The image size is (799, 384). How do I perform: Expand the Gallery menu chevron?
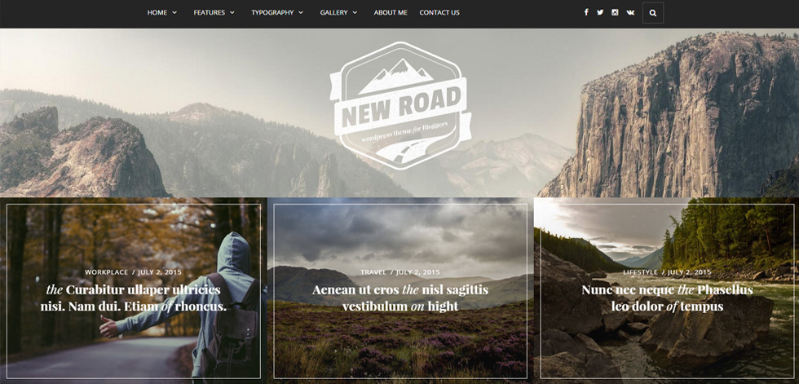point(355,13)
